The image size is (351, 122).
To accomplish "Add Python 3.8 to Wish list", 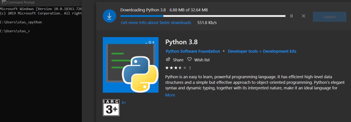I will 199,60.
